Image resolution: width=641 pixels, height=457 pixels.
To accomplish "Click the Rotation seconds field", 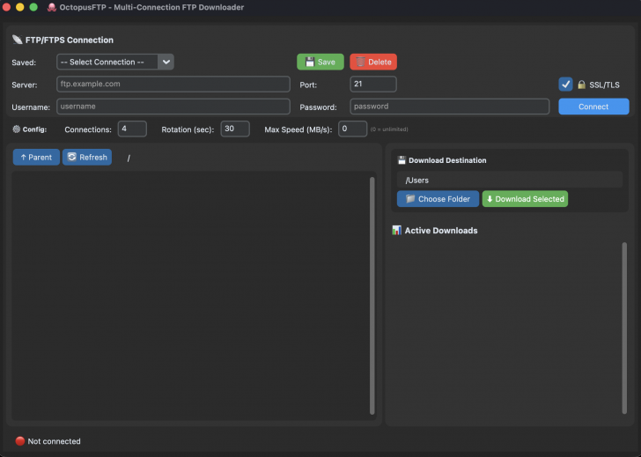I will coord(235,129).
